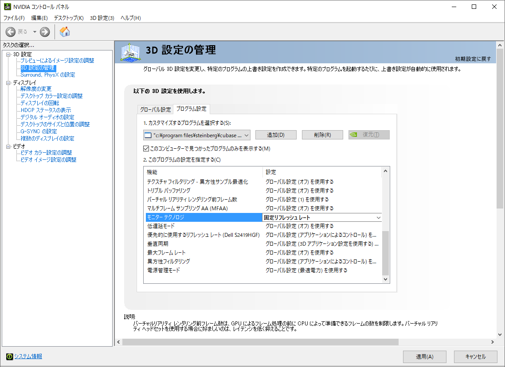This screenshot has height=367, width=505.
Task: Open 解像度の変更 in task tree
Action: [36, 89]
